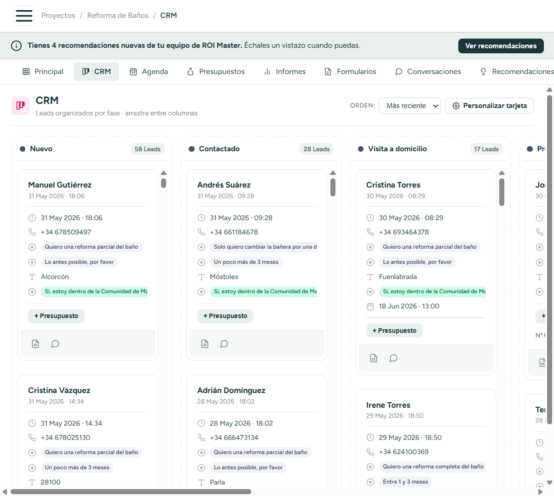
Task: Click the pink CRM board icon
Action: click(21, 106)
